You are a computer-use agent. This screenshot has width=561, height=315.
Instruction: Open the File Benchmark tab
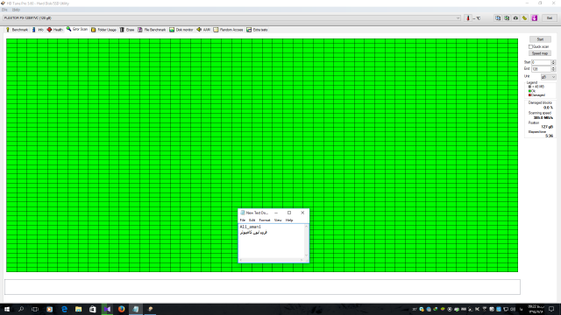click(152, 30)
